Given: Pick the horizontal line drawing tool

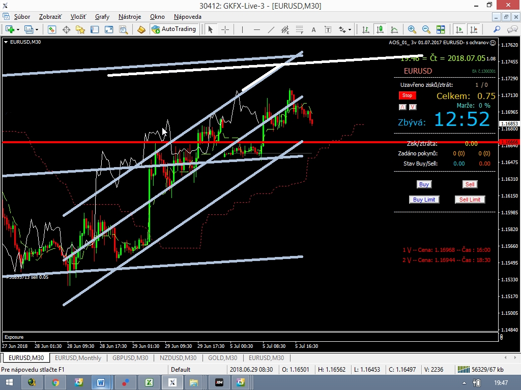Looking at the screenshot, I should 257,29.
